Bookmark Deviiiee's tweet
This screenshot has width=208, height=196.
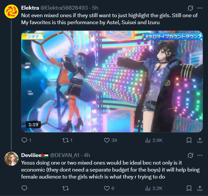(189, 188)
